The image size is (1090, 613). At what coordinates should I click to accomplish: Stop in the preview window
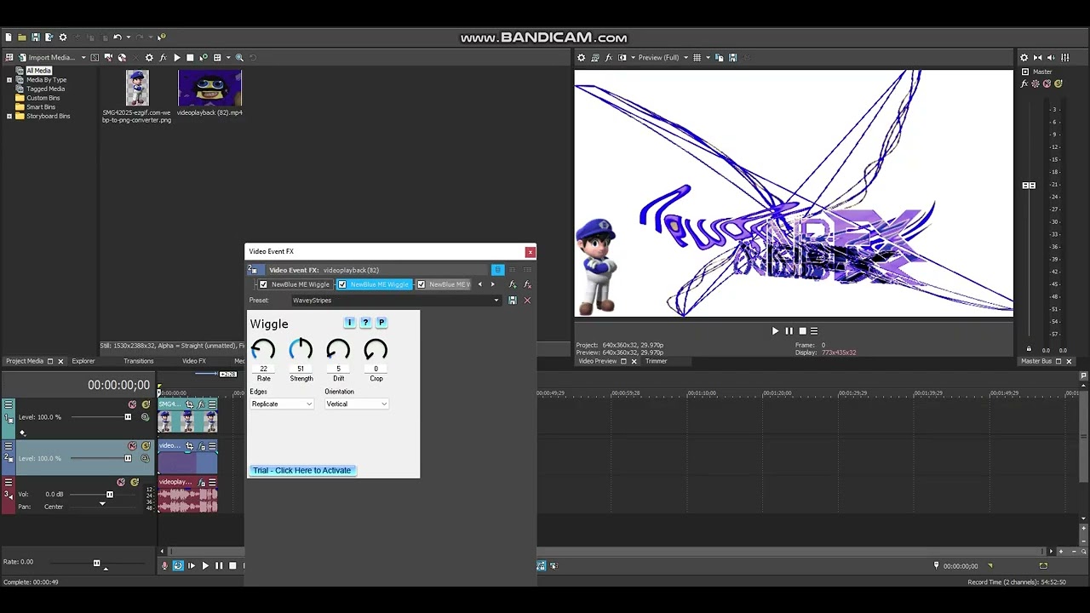coord(802,331)
